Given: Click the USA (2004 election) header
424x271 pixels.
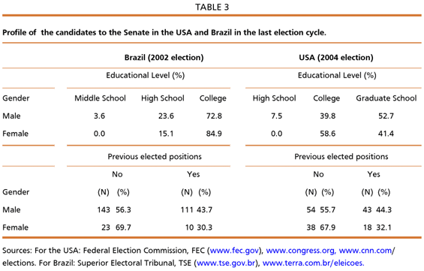Looking at the screenshot, I should pyautogui.click(x=336, y=58).
